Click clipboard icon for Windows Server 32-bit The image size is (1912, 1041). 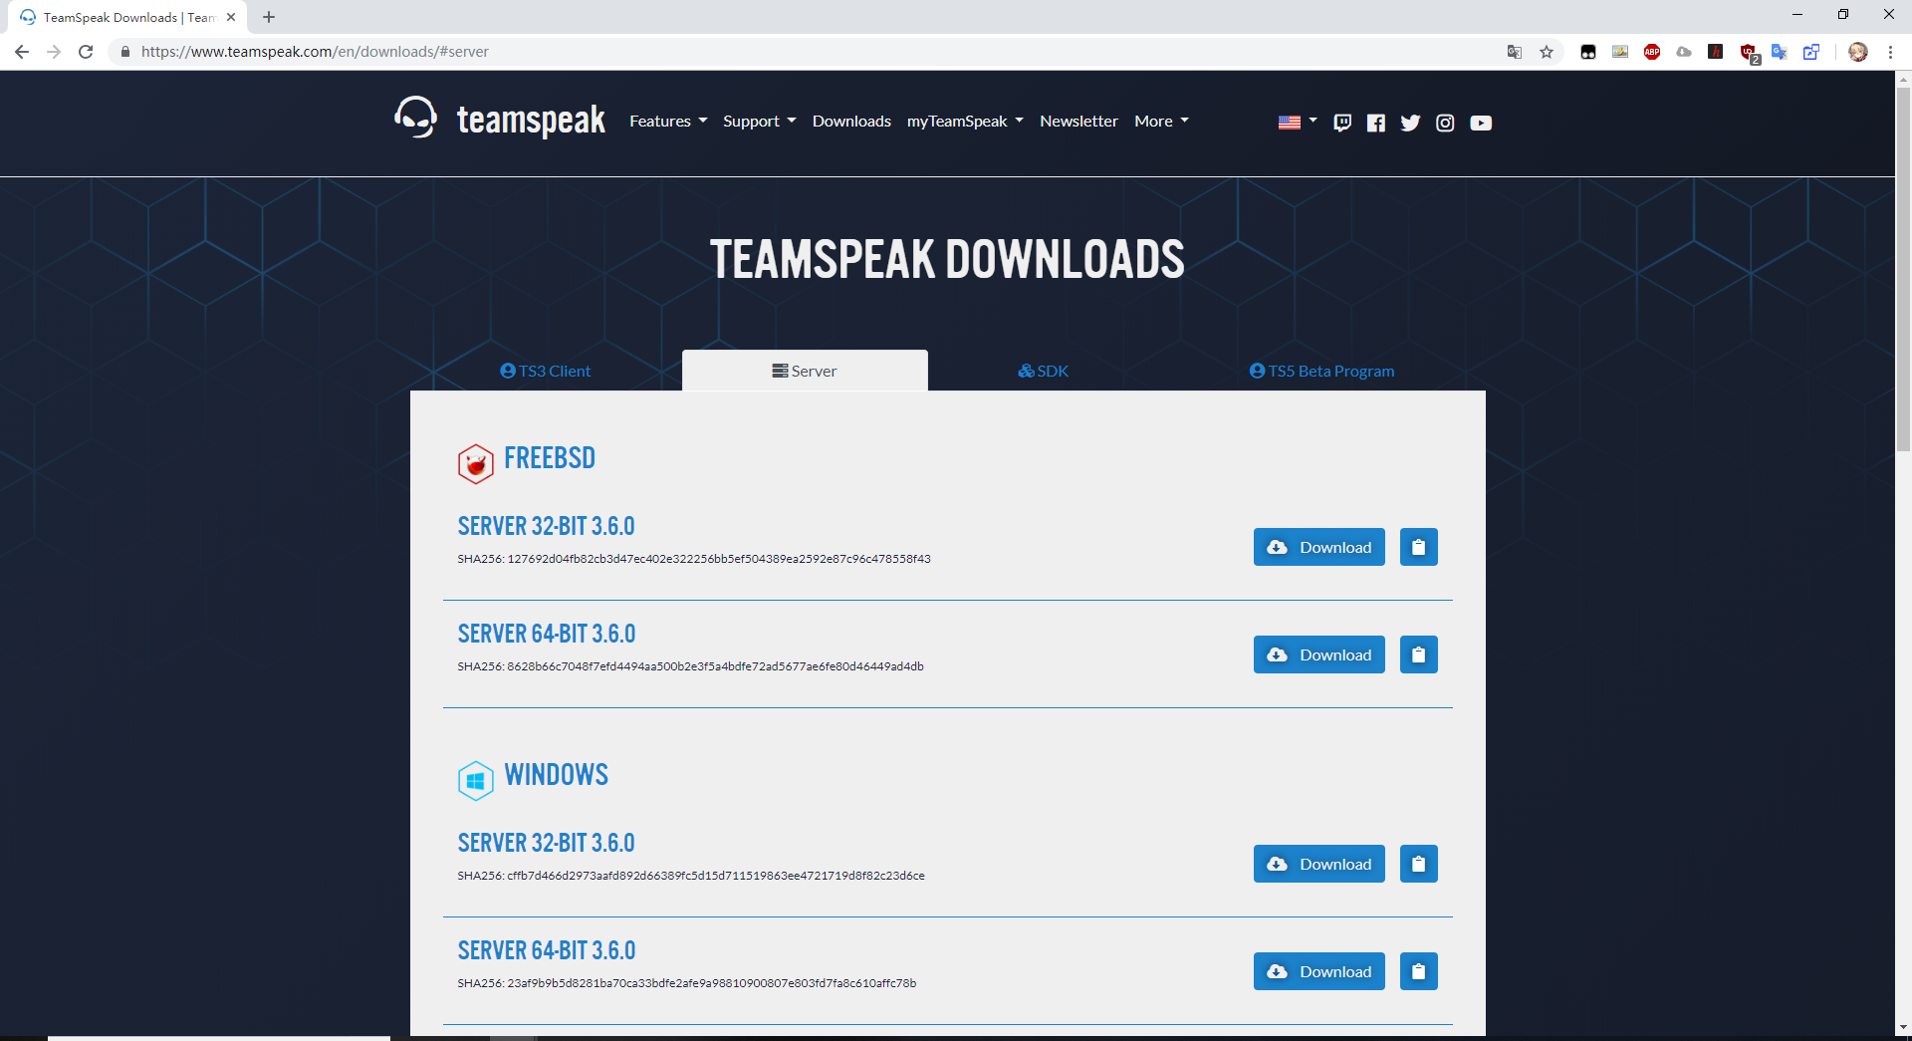(1419, 864)
